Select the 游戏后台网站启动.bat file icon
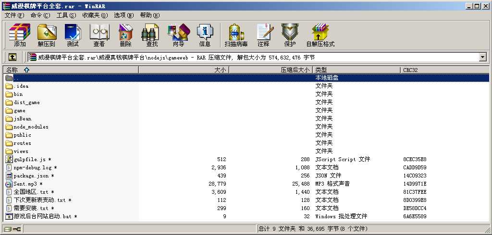492x235 pixels. [x=9, y=216]
